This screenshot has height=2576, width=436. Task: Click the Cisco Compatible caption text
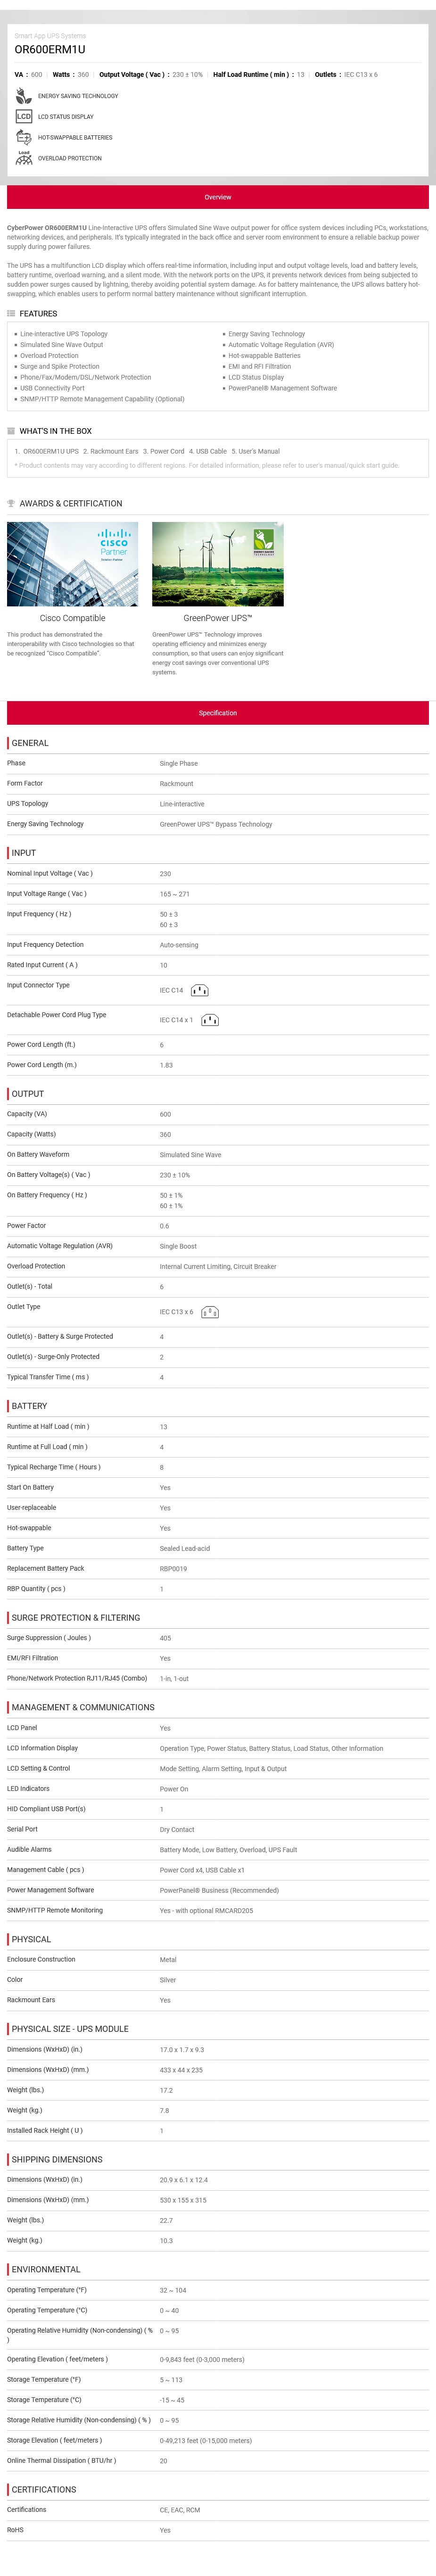point(72,618)
